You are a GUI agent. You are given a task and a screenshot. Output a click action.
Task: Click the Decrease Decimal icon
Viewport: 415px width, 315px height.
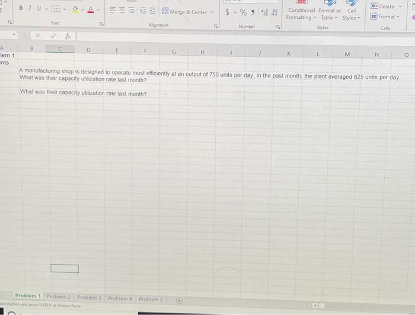coord(275,12)
